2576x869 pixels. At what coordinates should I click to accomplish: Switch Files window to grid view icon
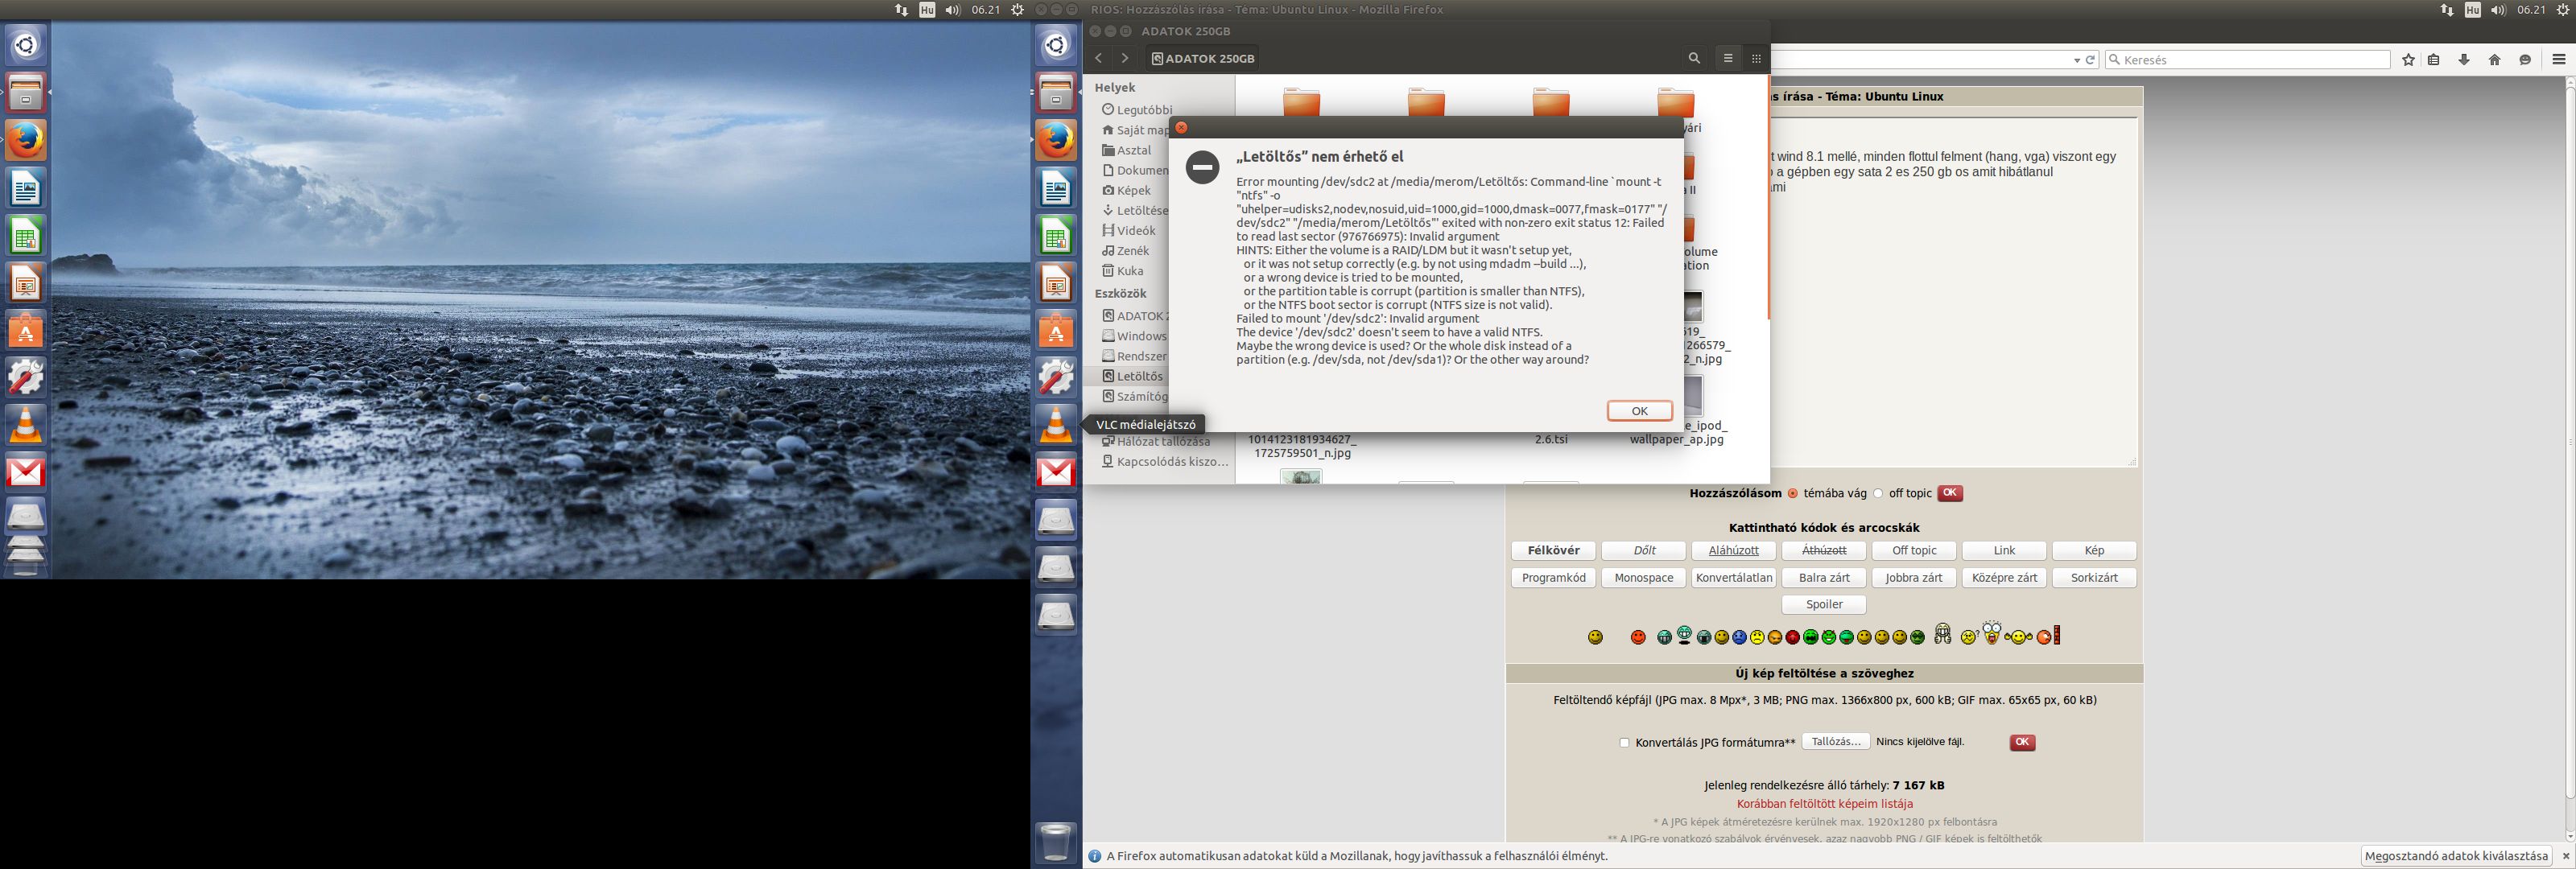[1756, 58]
